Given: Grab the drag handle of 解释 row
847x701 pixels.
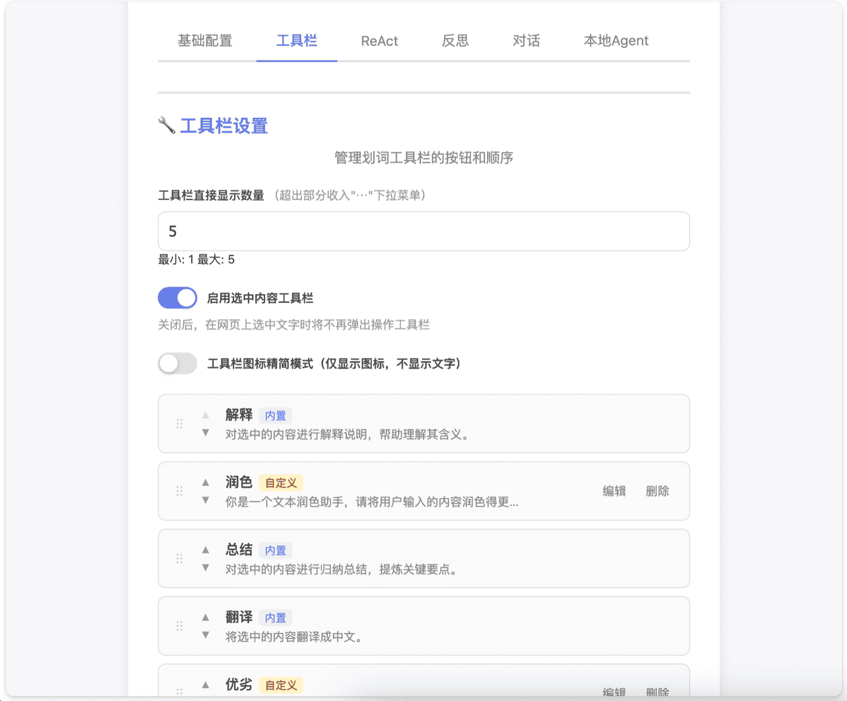Looking at the screenshot, I should click(179, 424).
